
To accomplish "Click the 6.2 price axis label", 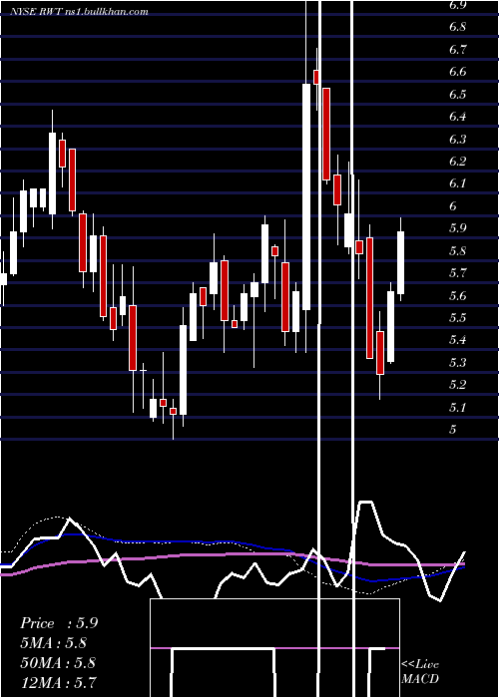I will point(458,162).
